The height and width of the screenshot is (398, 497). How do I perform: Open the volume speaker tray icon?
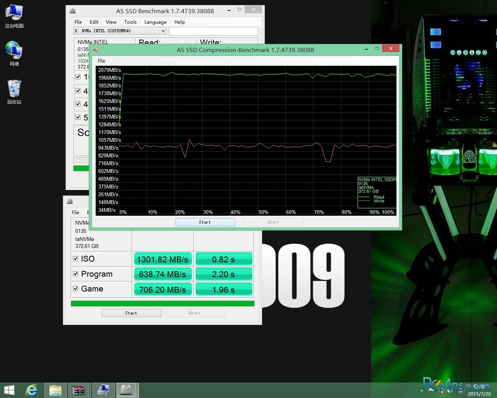click(x=450, y=391)
